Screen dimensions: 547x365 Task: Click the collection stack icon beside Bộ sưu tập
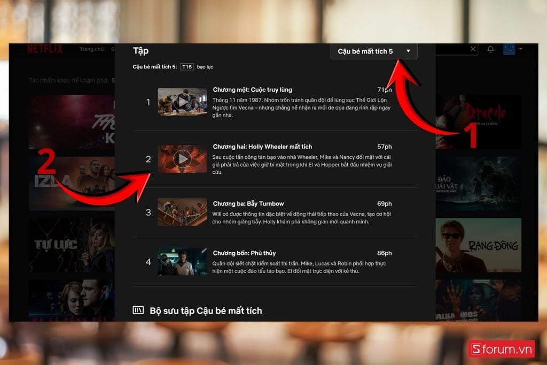(138, 310)
